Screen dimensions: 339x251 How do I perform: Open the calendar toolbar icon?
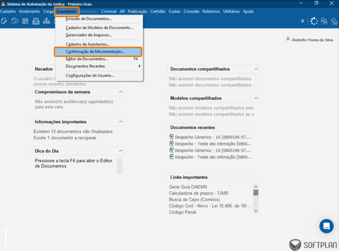click(x=25, y=21)
